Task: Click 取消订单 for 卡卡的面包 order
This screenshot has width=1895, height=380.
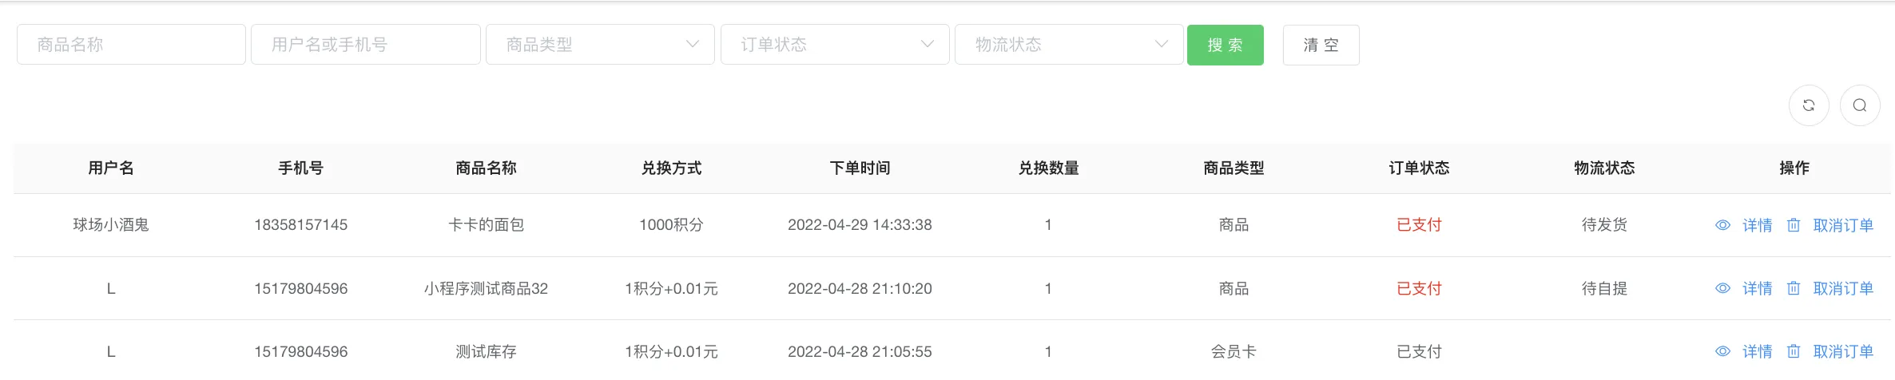Action: tap(1843, 225)
